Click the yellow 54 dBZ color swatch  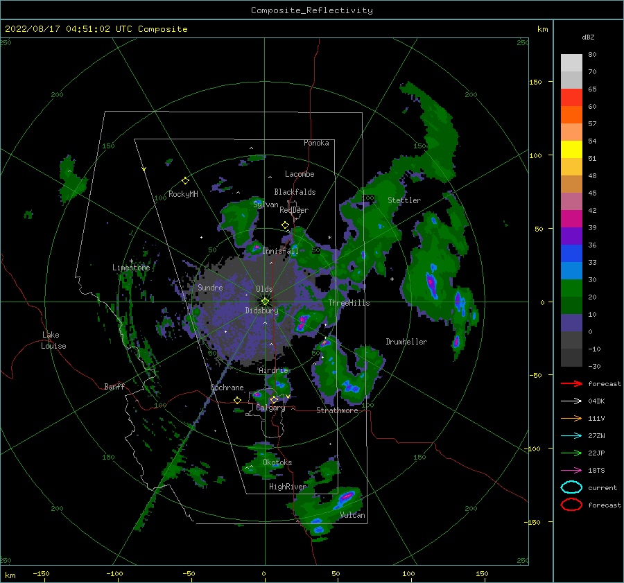[571, 149]
